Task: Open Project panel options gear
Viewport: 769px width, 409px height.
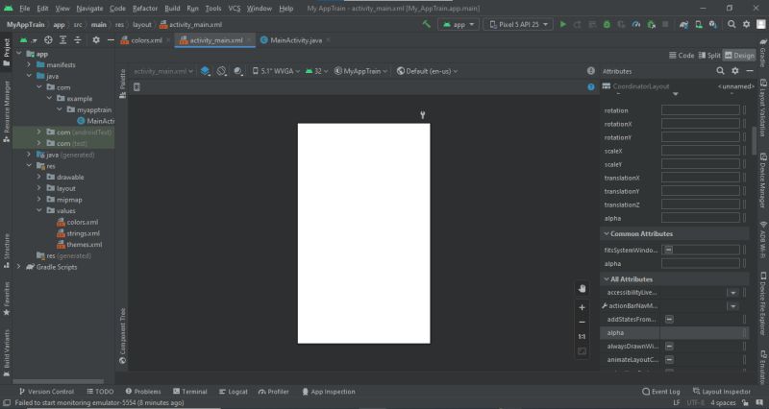Action: pyautogui.click(x=96, y=40)
